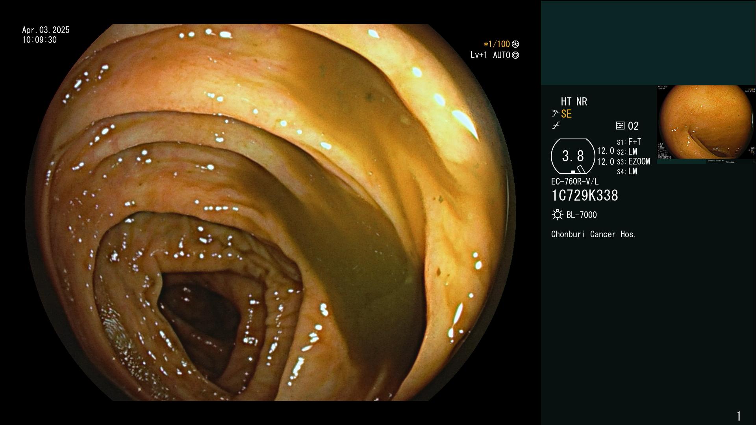
Task: Click the serial number 1C729K338
Action: pyautogui.click(x=585, y=196)
